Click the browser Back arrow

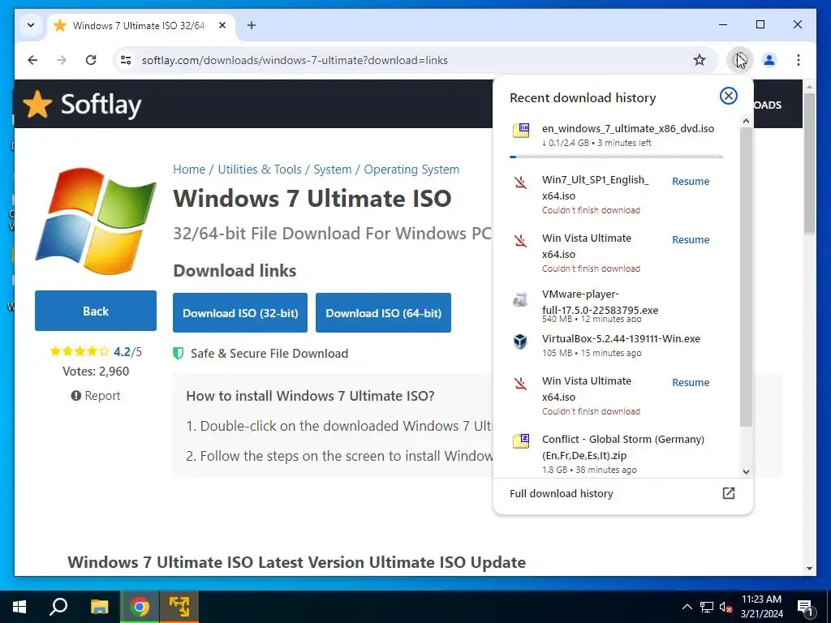32,60
